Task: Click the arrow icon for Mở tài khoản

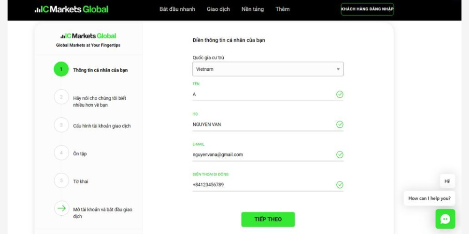Action: [61, 208]
